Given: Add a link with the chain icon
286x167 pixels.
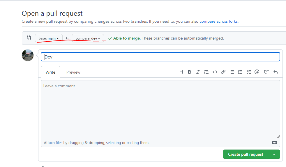Looking at the screenshot, I should pos(223,72).
